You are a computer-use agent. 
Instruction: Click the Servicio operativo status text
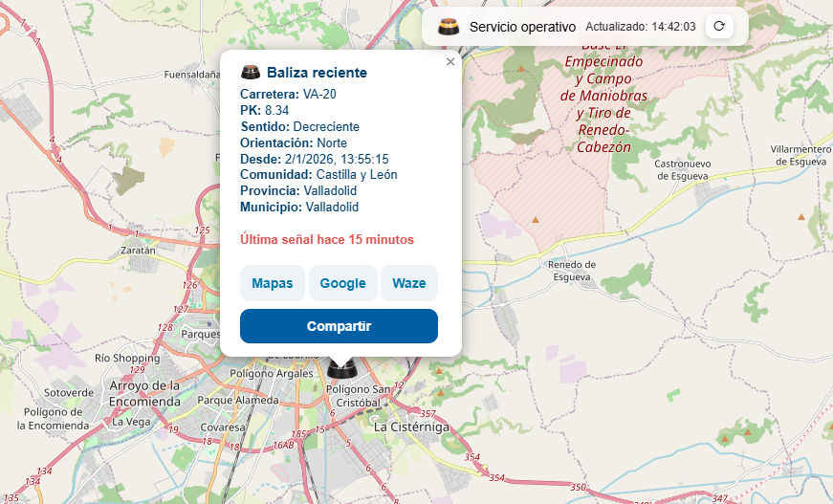[x=522, y=27]
